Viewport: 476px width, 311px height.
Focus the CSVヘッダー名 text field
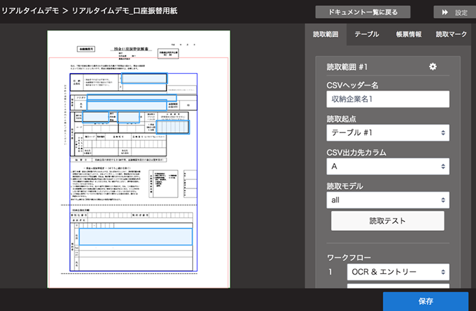coord(388,99)
